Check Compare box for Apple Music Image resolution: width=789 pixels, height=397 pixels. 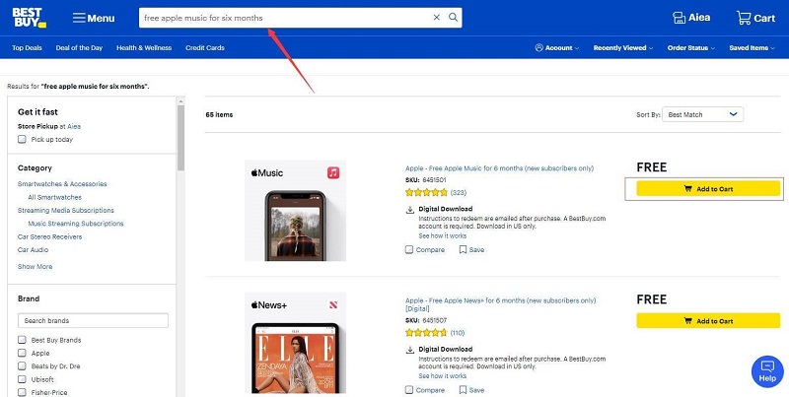(x=409, y=250)
